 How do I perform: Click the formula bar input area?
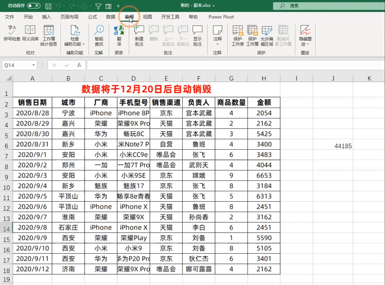[236, 65]
